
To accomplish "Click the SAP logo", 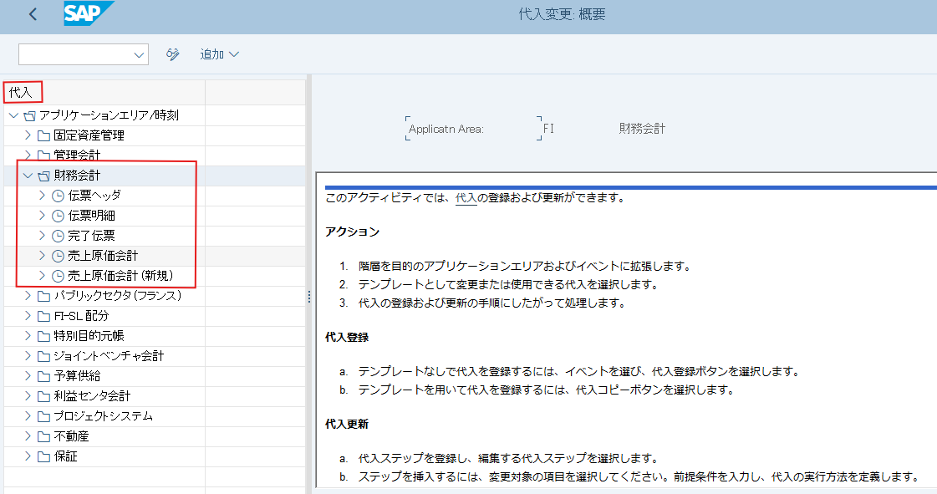I will (88, 14).
